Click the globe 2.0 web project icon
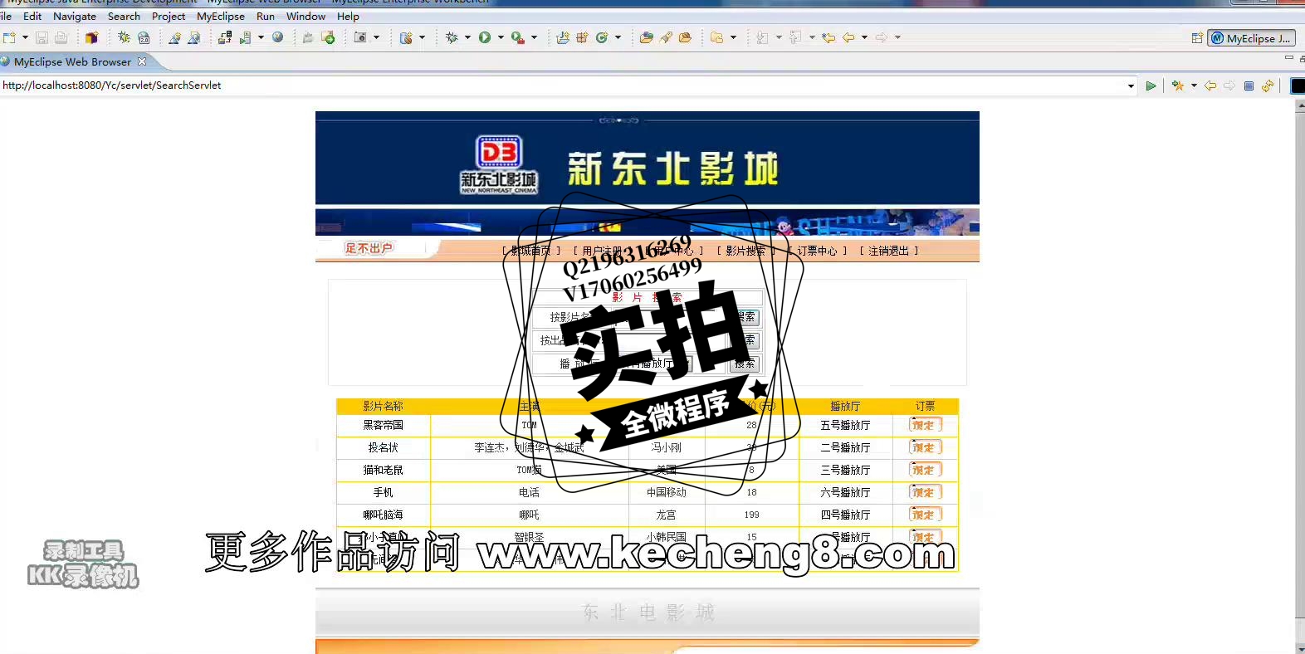The image size is (1305, 654). tap(144, 37)
